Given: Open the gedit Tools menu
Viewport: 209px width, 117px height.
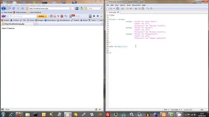Looking at the screenshot, I should [x=129, y=5].
